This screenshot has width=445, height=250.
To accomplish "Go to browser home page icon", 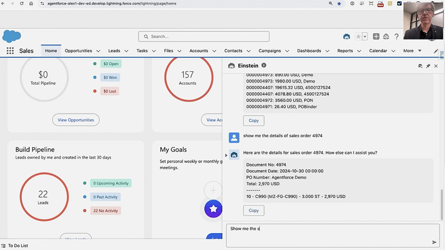I will click(31, 3).
